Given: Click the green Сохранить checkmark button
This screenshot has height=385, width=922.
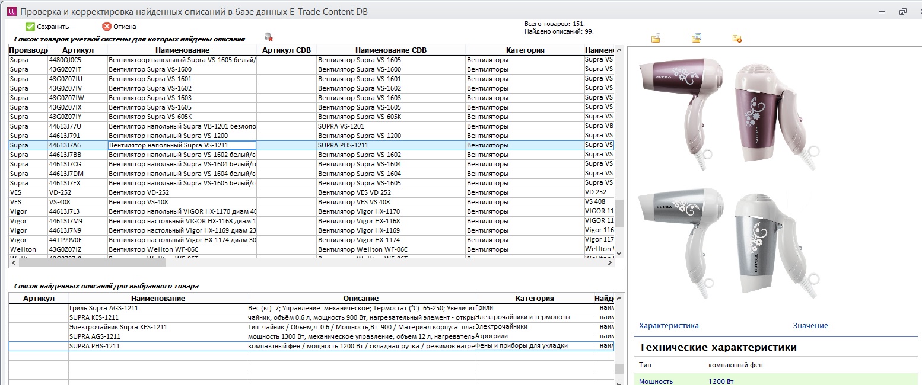Looking at the screenshot, I should [47, 27].
